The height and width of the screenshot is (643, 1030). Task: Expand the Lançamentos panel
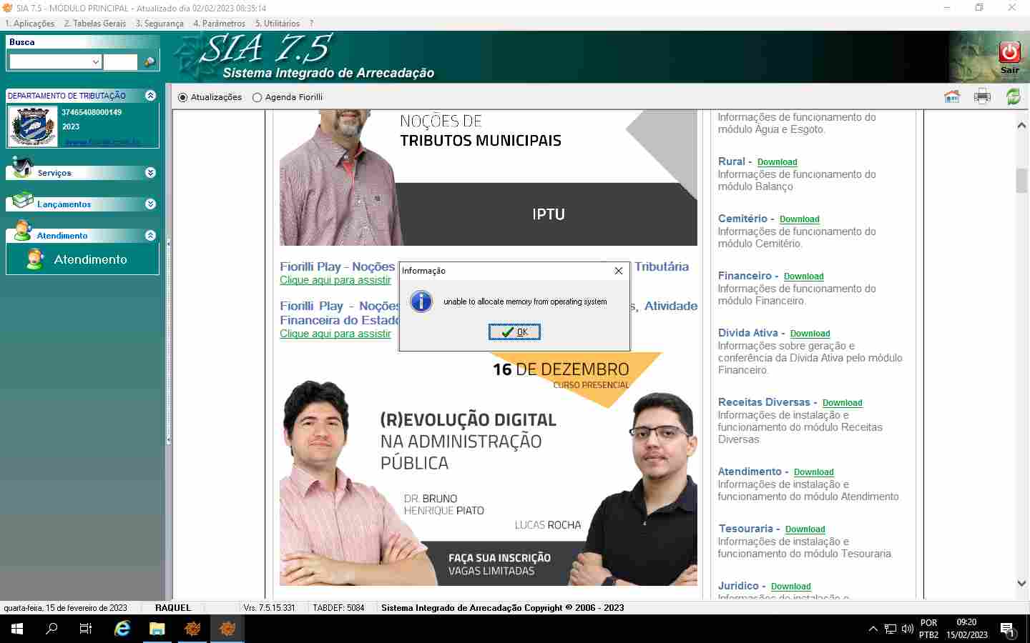(x=150, y=204)
